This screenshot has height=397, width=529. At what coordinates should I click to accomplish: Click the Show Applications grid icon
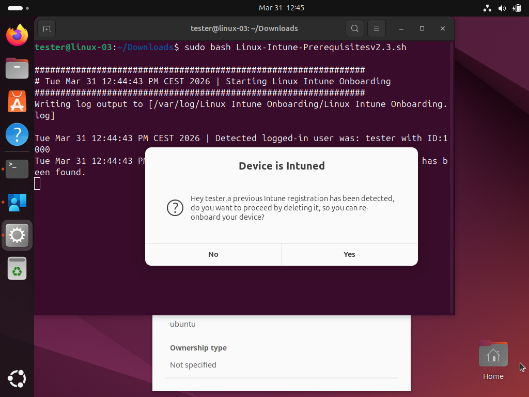click(17, 379)
